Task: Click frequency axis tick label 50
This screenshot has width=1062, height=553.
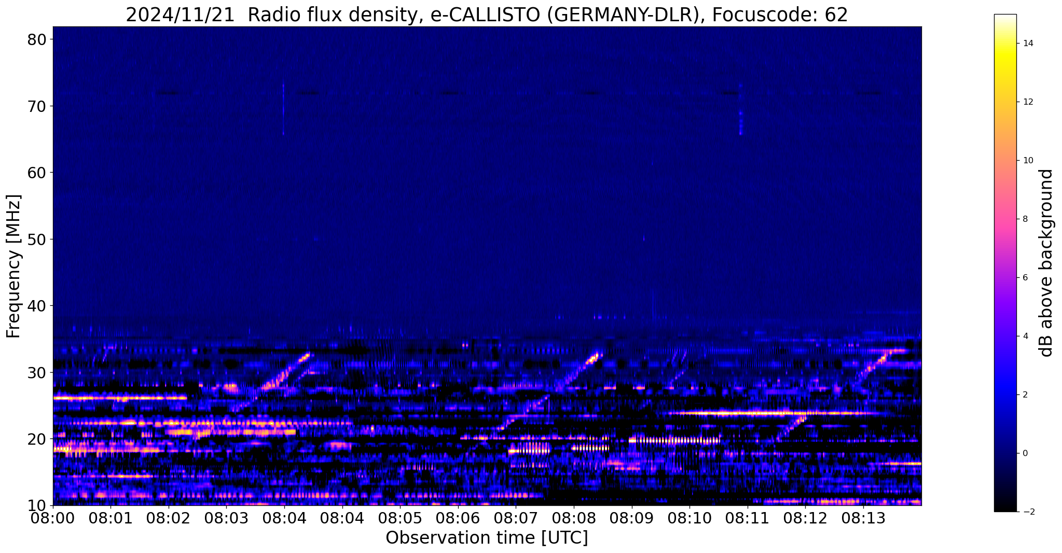Action: coord(37,239)
